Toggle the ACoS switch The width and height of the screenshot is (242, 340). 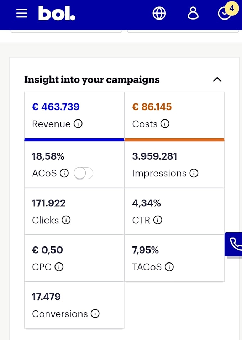pyautogui.click(x=83, y=173)
